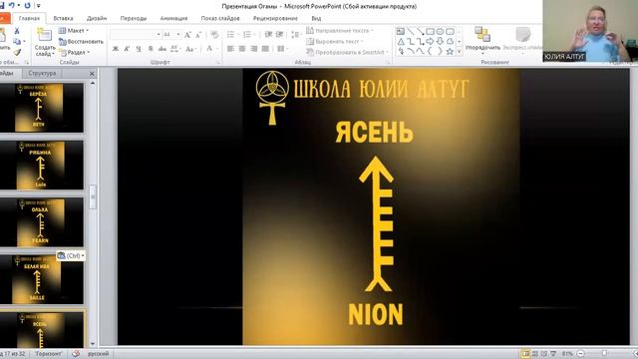Toggle Normal view button in status bar
This screenshot has height=359, width=638.
click(x=525, y=354)
